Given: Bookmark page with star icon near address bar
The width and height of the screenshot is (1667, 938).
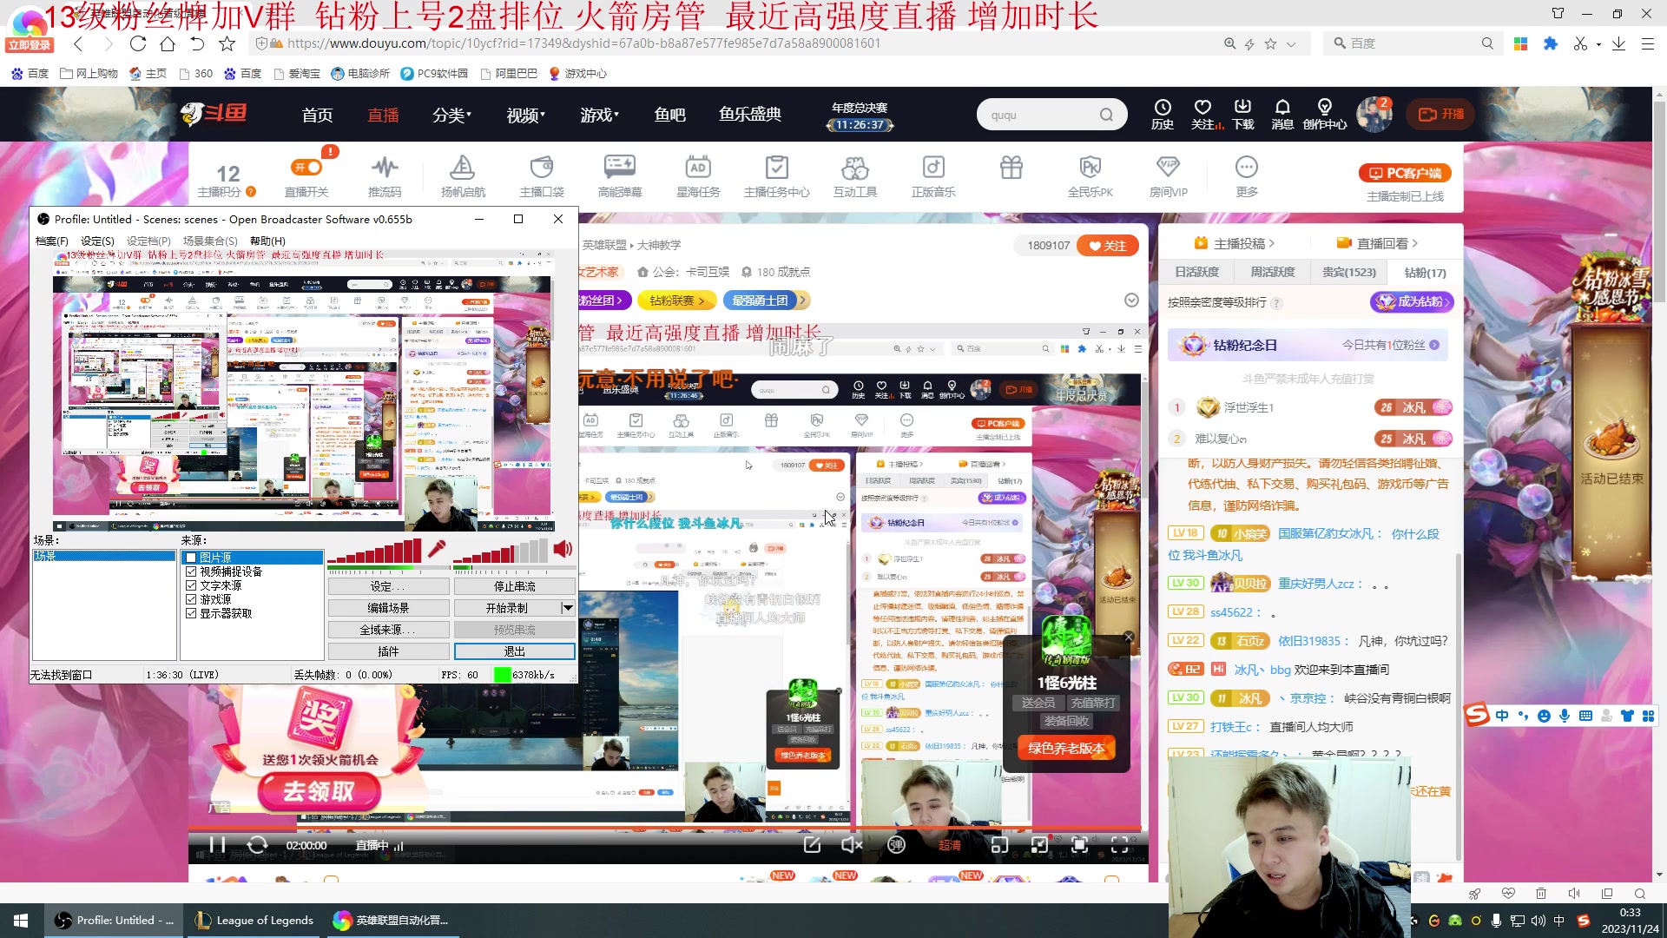Looking at the screenshot, I should [x=227, y=43].
